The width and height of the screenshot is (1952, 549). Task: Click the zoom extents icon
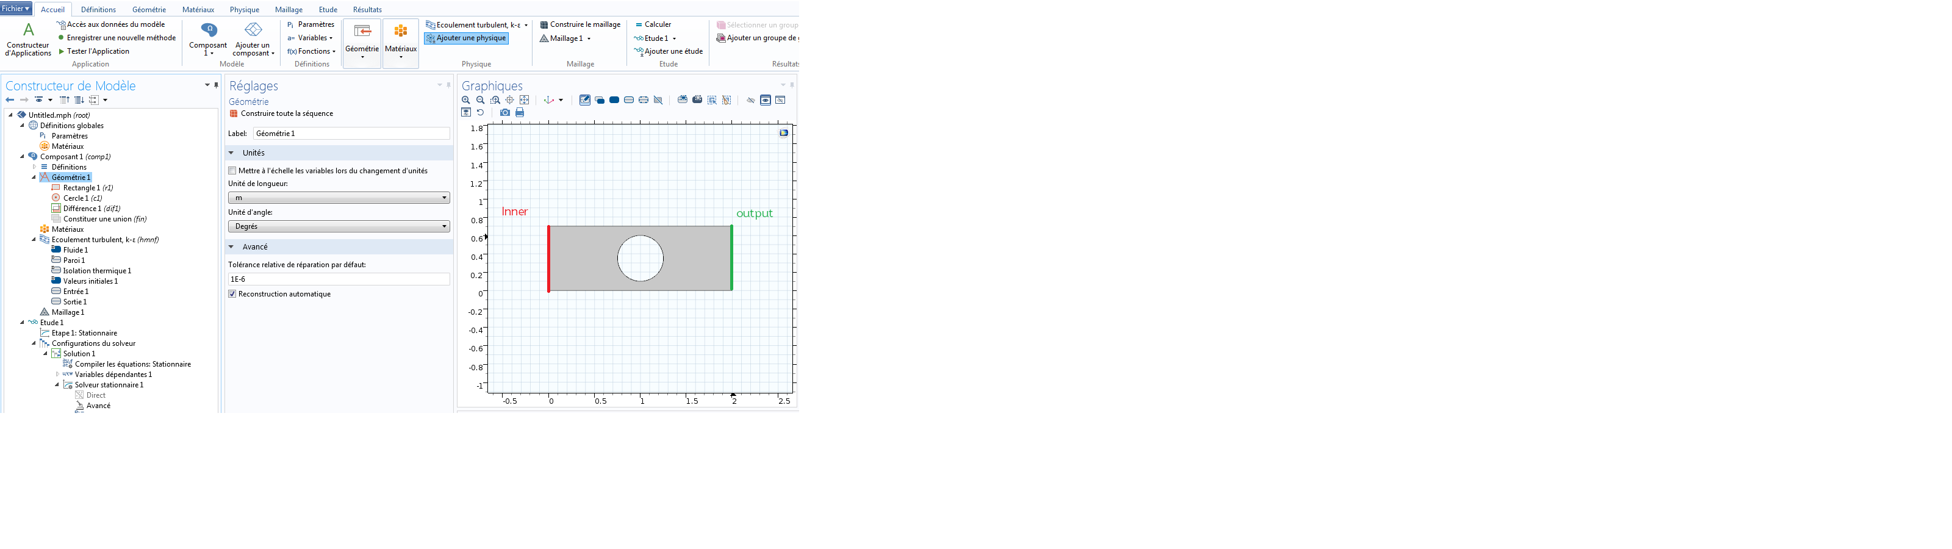(525, 100)
